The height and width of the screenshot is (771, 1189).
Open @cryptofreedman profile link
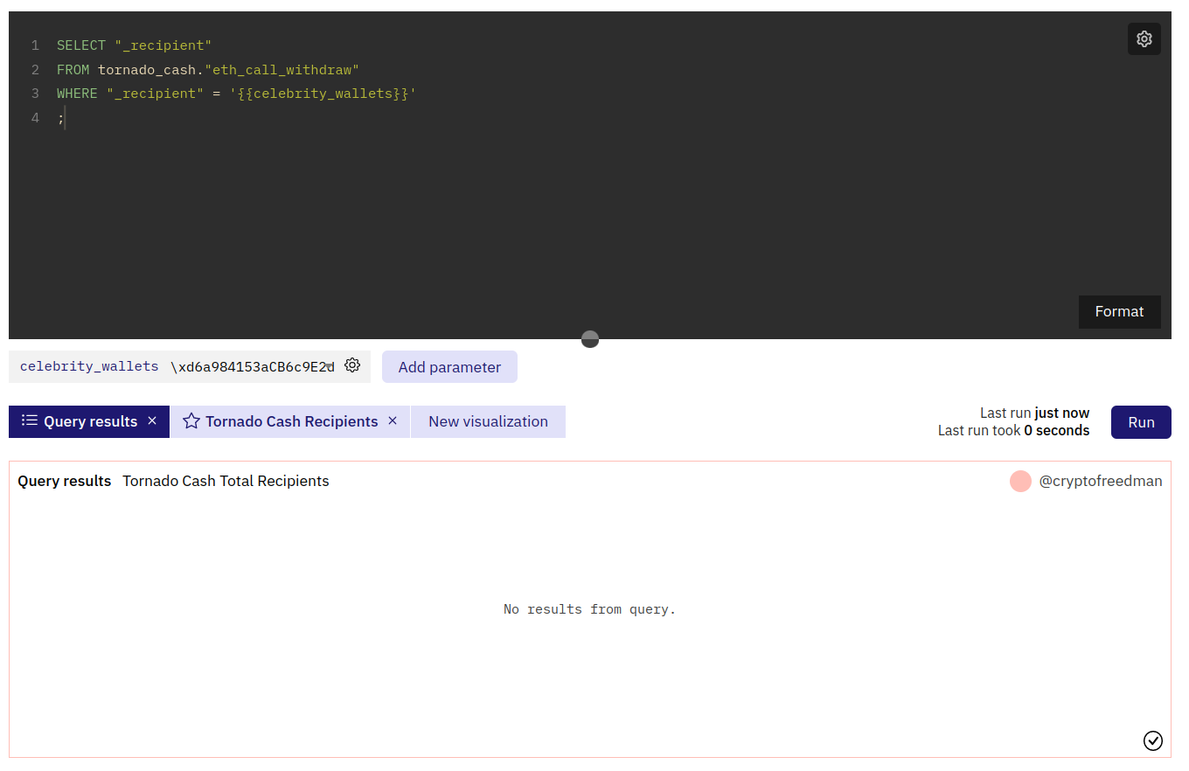coord(1100,481)
